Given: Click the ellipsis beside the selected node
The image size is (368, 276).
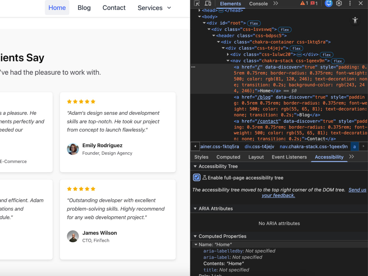Looking at the screenshot, I should (x=193, y=67).
